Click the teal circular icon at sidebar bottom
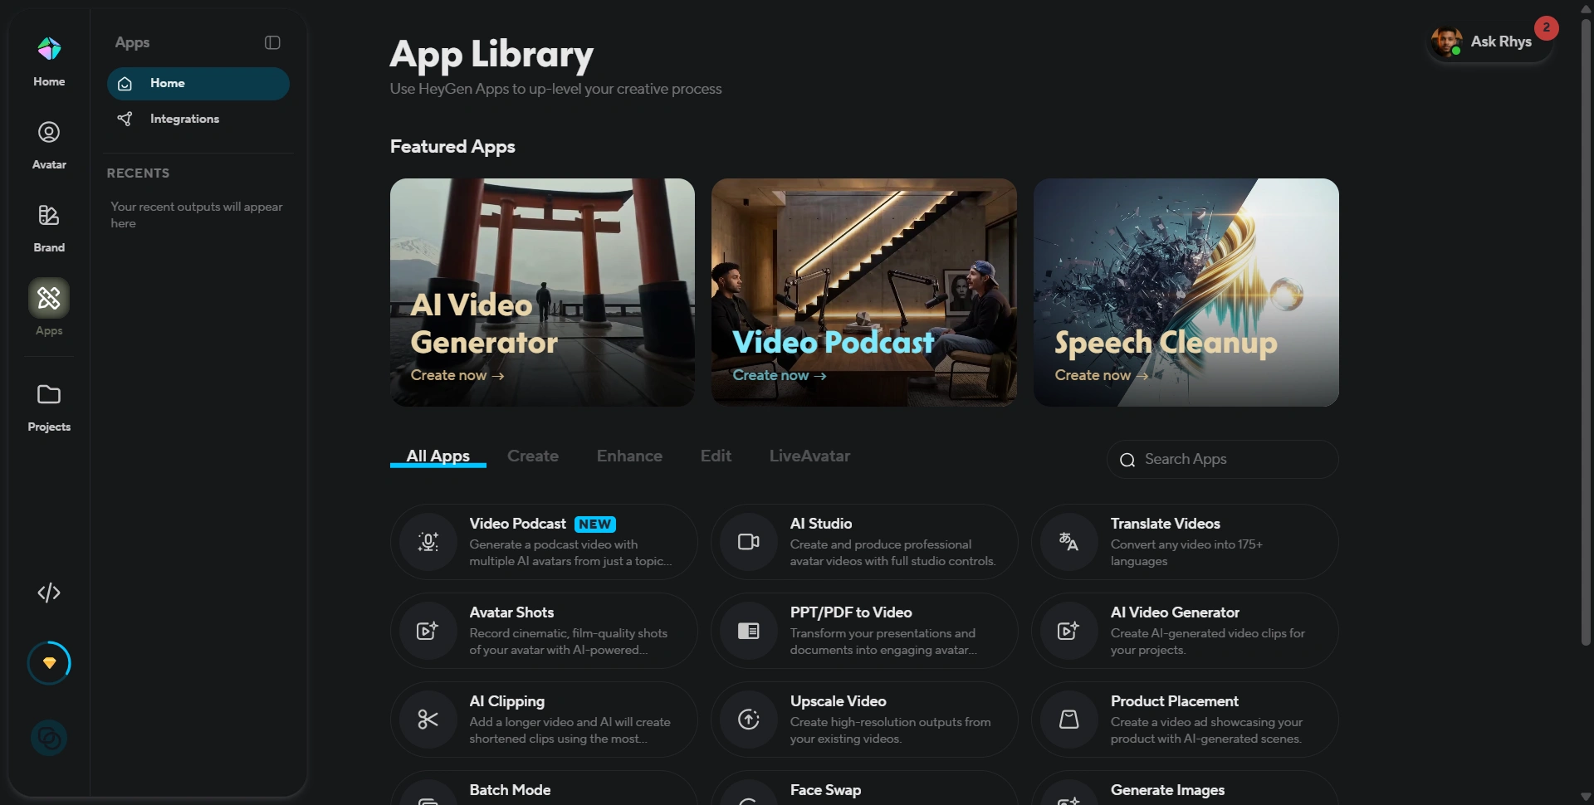This screenshot has height=805, width=1594. click(49, 738)
